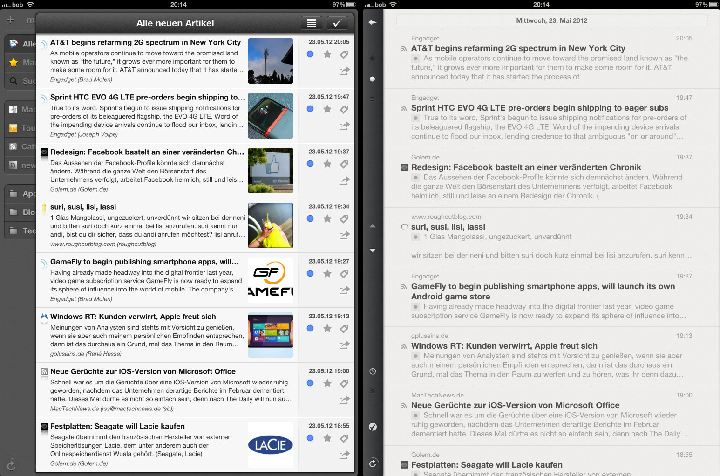Click the plus add button in left app

coord(11,20)
